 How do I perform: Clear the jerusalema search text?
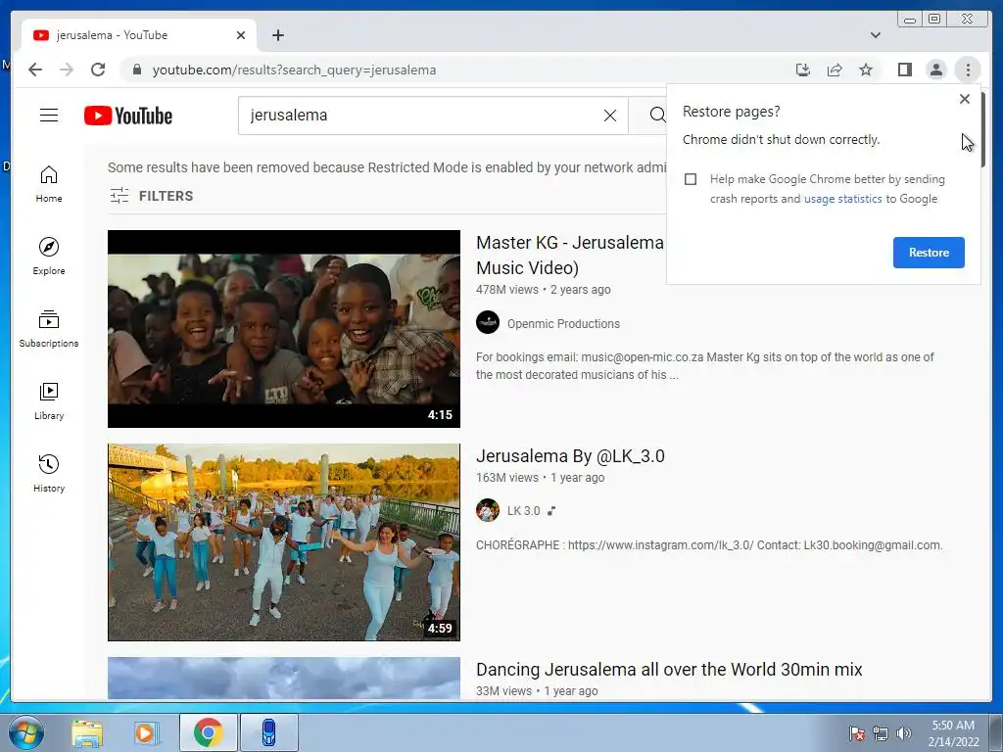pyautogui.click(x=610, y=116)
